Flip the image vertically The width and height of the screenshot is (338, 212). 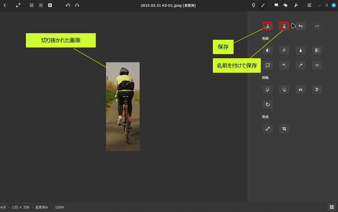(x=317, y=89)
